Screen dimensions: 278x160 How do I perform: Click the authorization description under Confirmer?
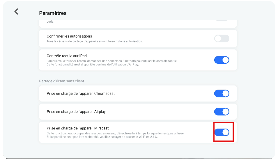click(x=95, y=41)
